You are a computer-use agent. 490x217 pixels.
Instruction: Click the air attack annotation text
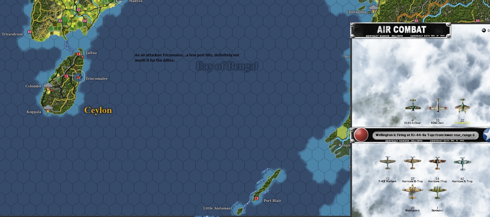[x=187, y=58]
